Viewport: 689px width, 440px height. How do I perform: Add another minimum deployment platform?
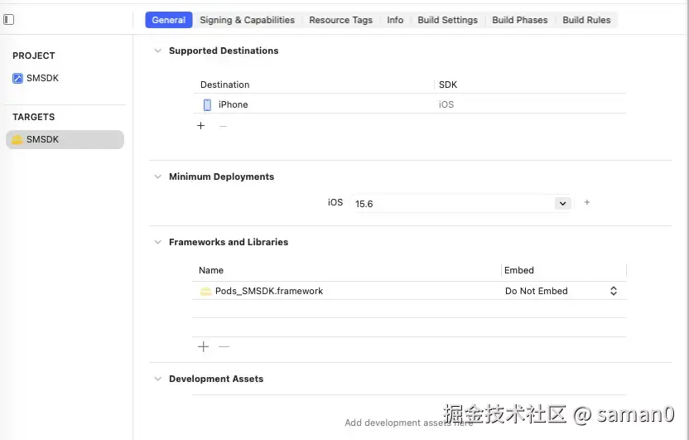click(586, 202)
